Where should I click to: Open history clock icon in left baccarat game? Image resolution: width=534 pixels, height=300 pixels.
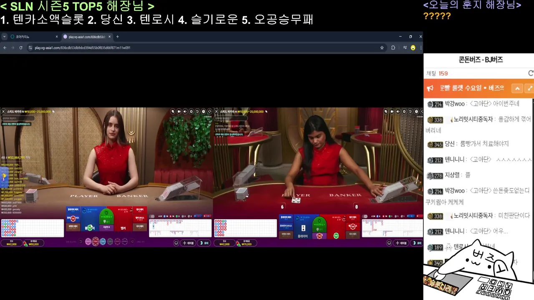[197, 111]
